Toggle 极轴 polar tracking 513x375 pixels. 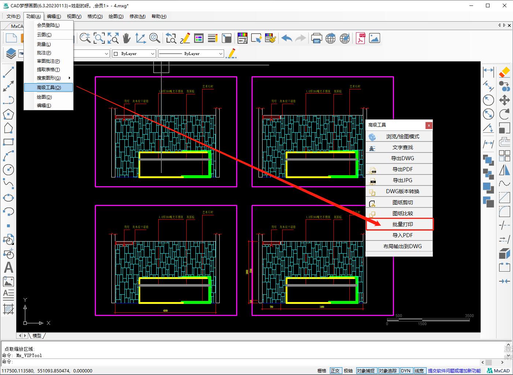coord(348,371)
